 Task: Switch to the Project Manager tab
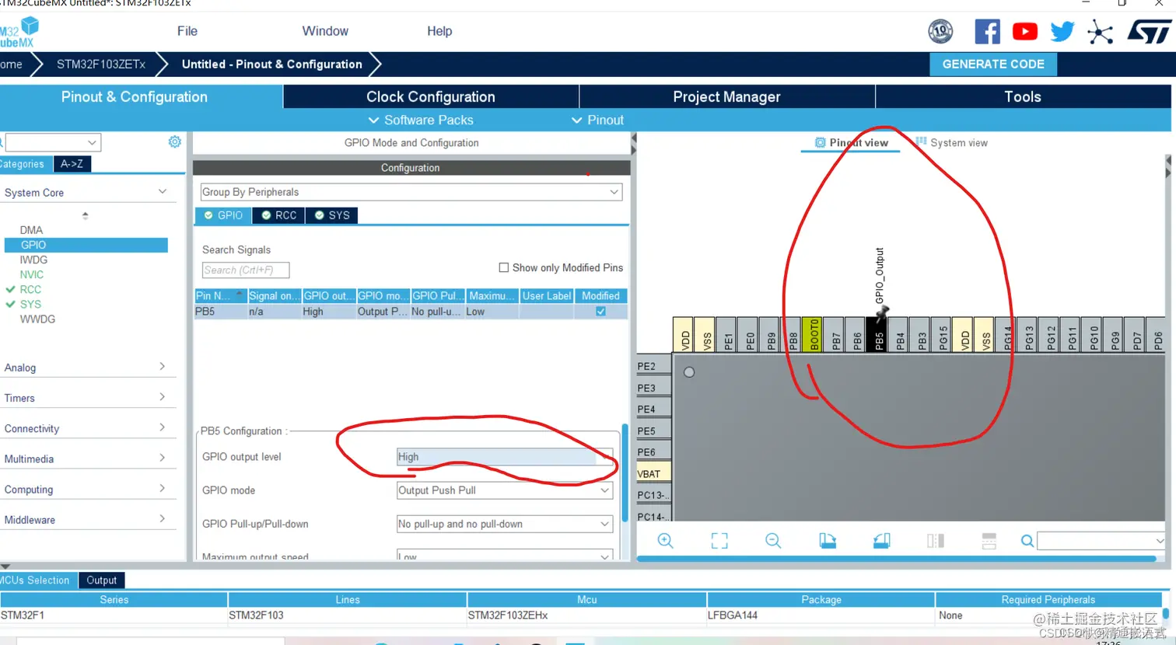pyautogui.click(x=726, y=96)
